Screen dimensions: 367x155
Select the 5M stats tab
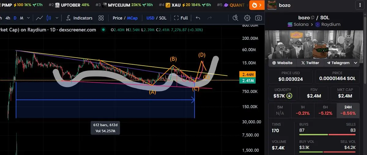tap(280, 110)
